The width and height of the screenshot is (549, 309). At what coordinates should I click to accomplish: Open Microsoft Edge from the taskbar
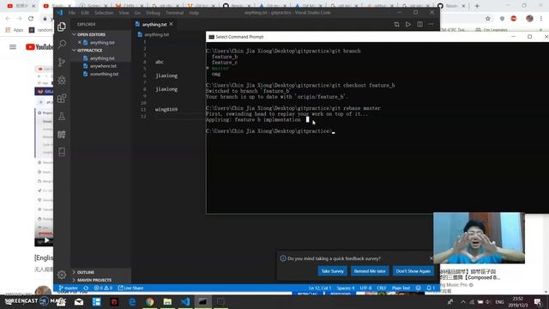[132, 301]
